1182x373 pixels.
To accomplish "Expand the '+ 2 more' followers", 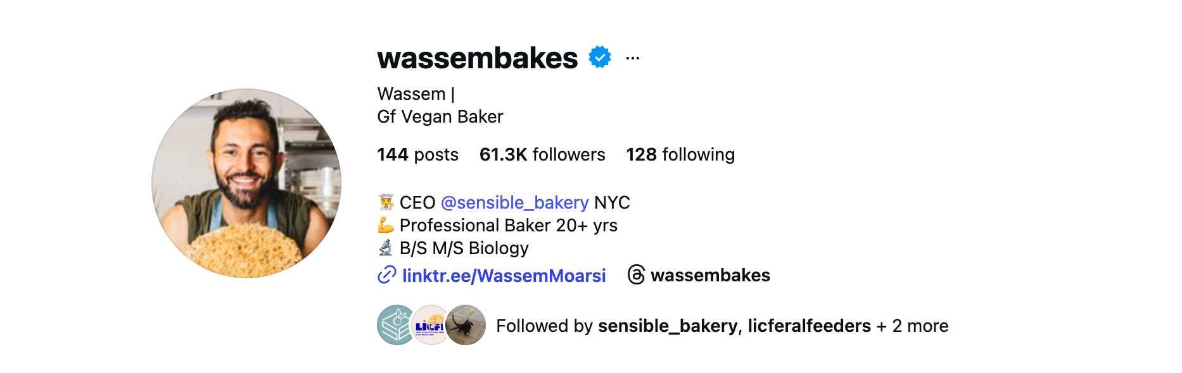I will 913,326.
